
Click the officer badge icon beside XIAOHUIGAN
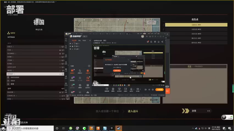pyautogui.click(x=8, y=77)
